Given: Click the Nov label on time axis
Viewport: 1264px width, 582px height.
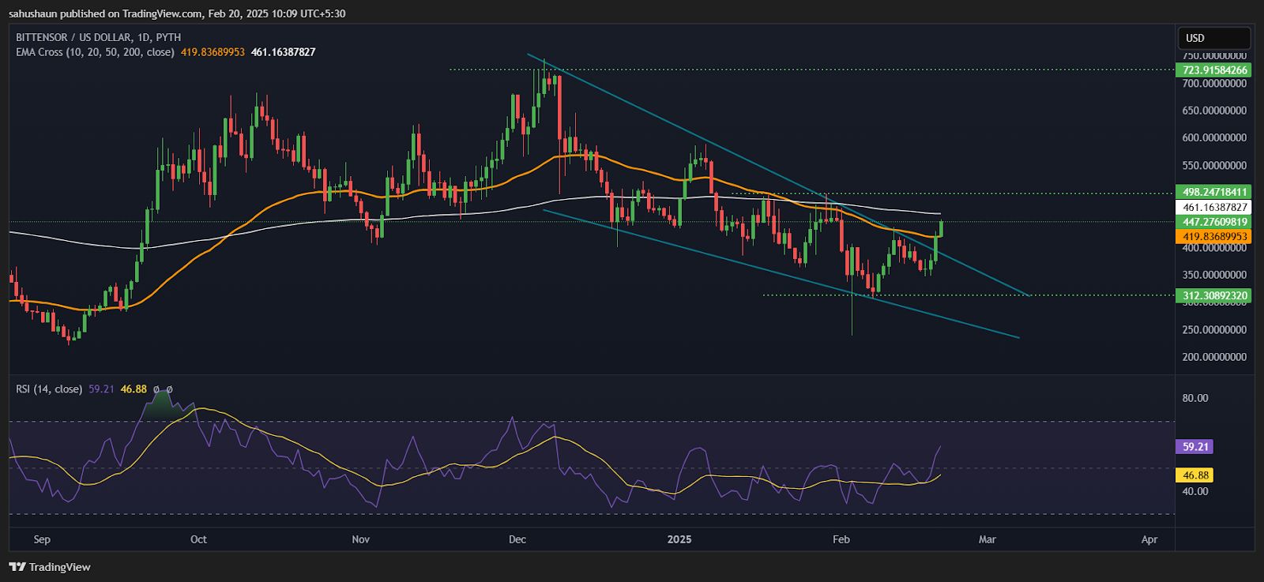Looking at the screenshot, I should (x=360, y=539).
